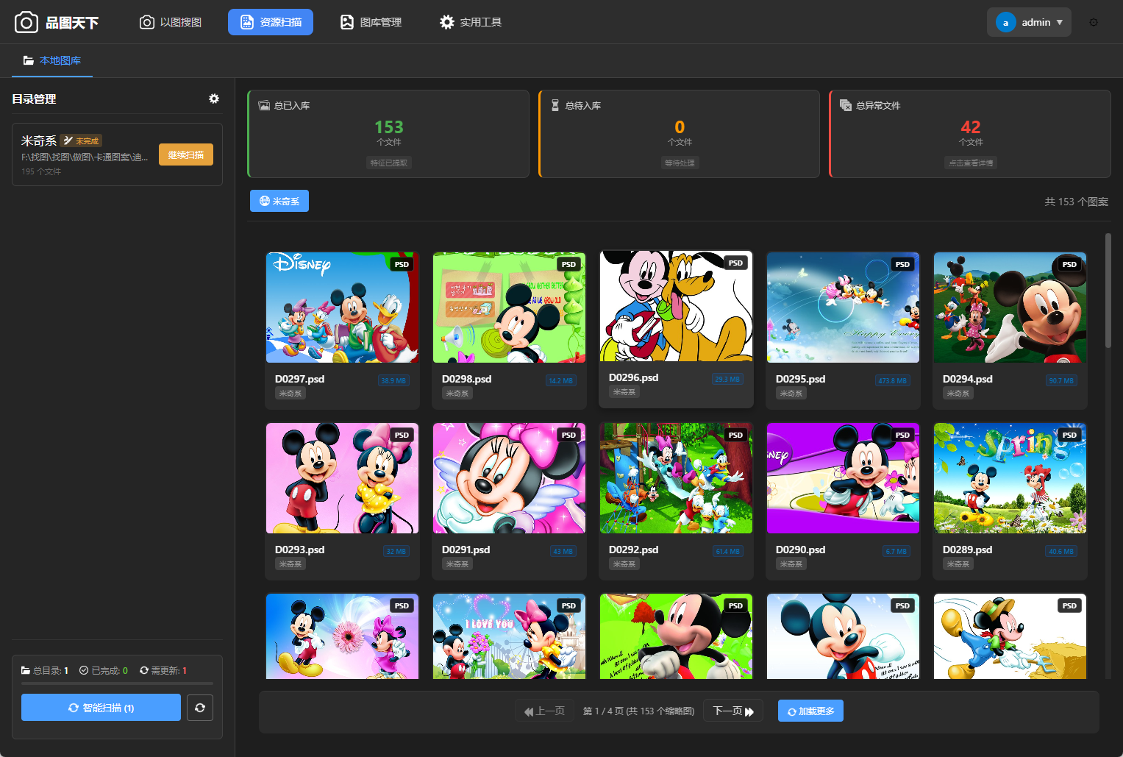Go to next page with 下一页
The width and height of the screenshot is (1123, 757).
[x=732, y=711]
